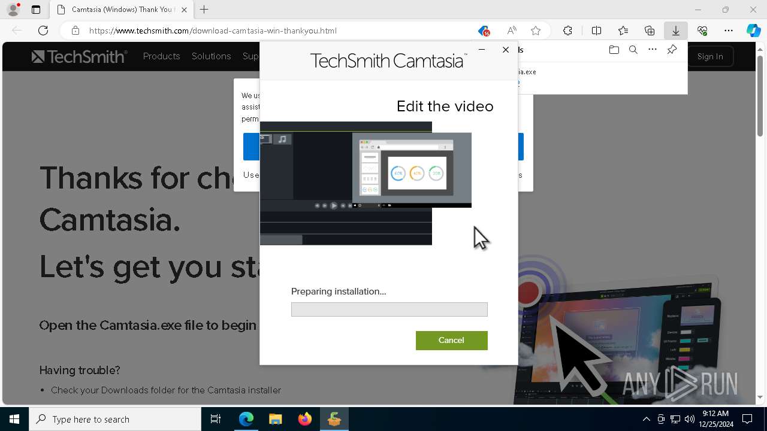
Task: Open the Edge Settings and more menu
Action: pos(729,31)
